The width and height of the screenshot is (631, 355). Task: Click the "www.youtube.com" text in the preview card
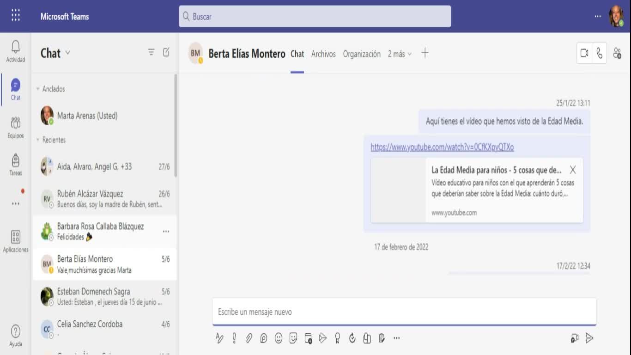click(454, 213)
